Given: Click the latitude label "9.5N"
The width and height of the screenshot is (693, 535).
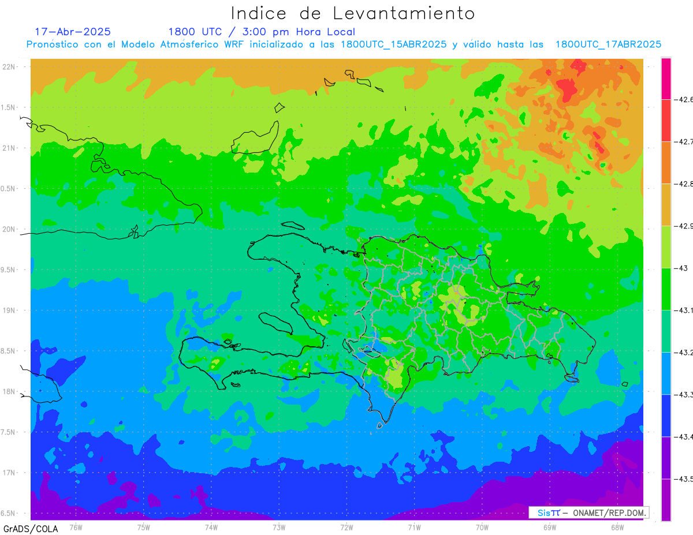Looking at the screenshot, I should pos(8,270).
